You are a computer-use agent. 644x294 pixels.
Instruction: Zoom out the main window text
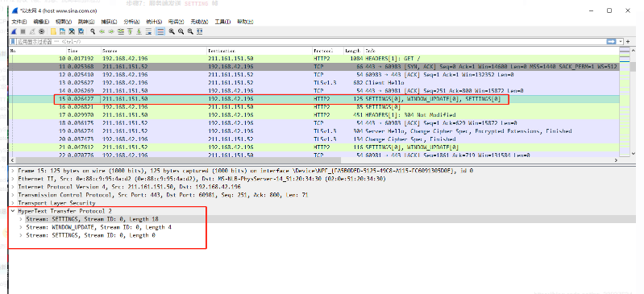point(181,31)
